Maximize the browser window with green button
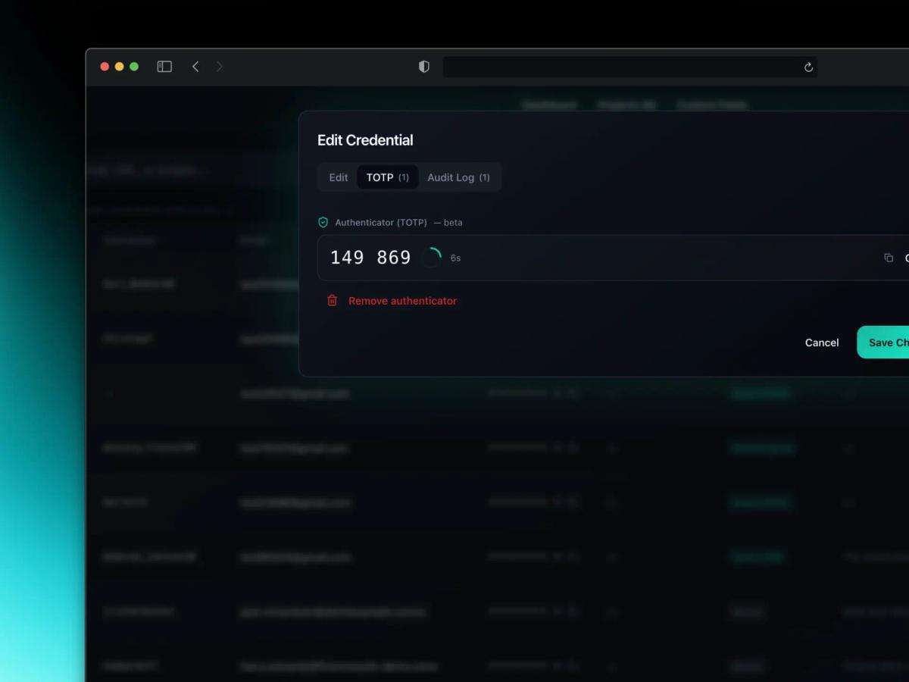Screen dimensions: 909x682 tap(134, 67)
